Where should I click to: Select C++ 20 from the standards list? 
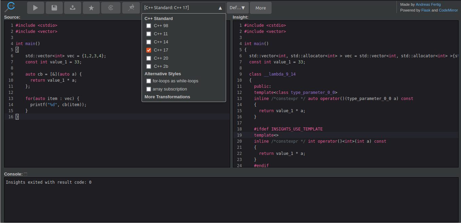(x=149, y=58)
